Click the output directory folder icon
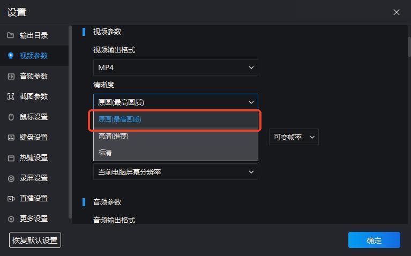Screen dimensions: 411x256 (x=11, y=35)
